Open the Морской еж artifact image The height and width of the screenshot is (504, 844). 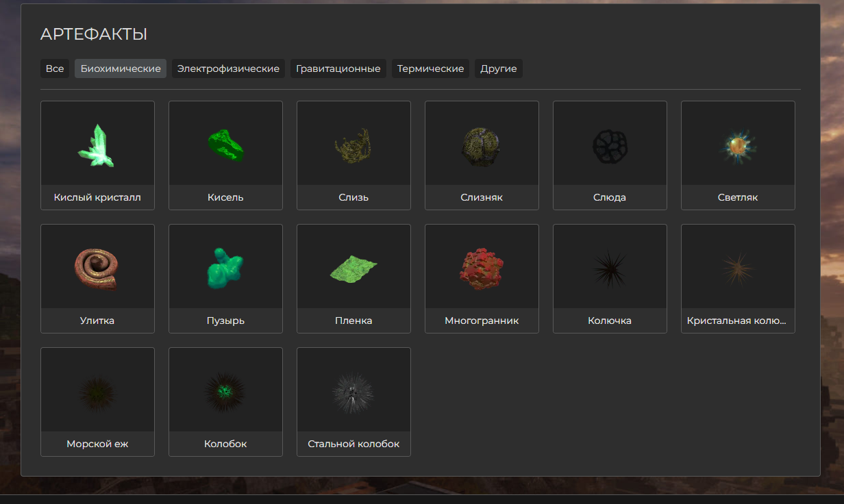coord(97,392)
